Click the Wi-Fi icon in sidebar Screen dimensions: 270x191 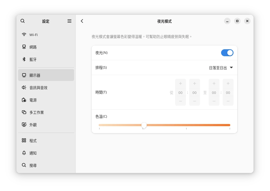(x=24, y=35)
